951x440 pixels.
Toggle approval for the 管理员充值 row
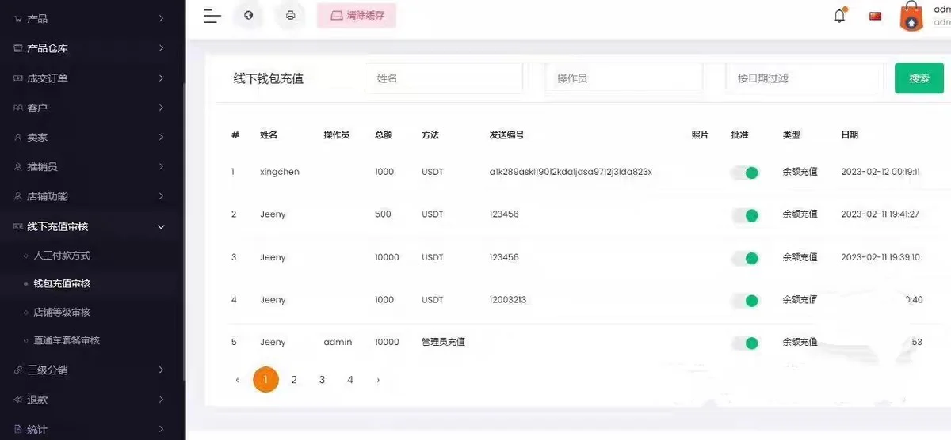(x=744, y=343)
